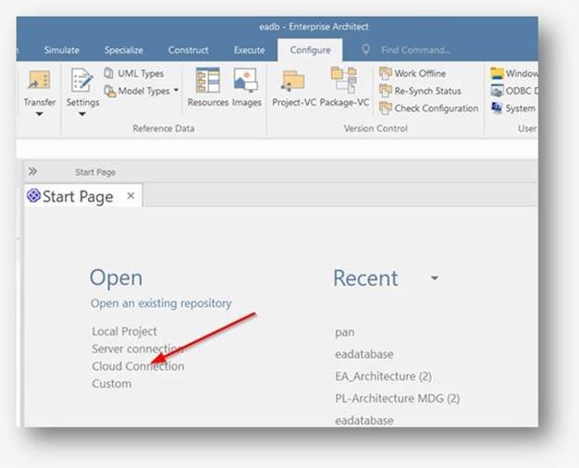The height and width of the screenshot is (468, 579).
Task: Switch to the Execute ribbon tab
Action: click(249, 50)
